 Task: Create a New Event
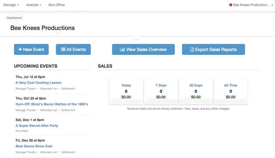(31, 49)
